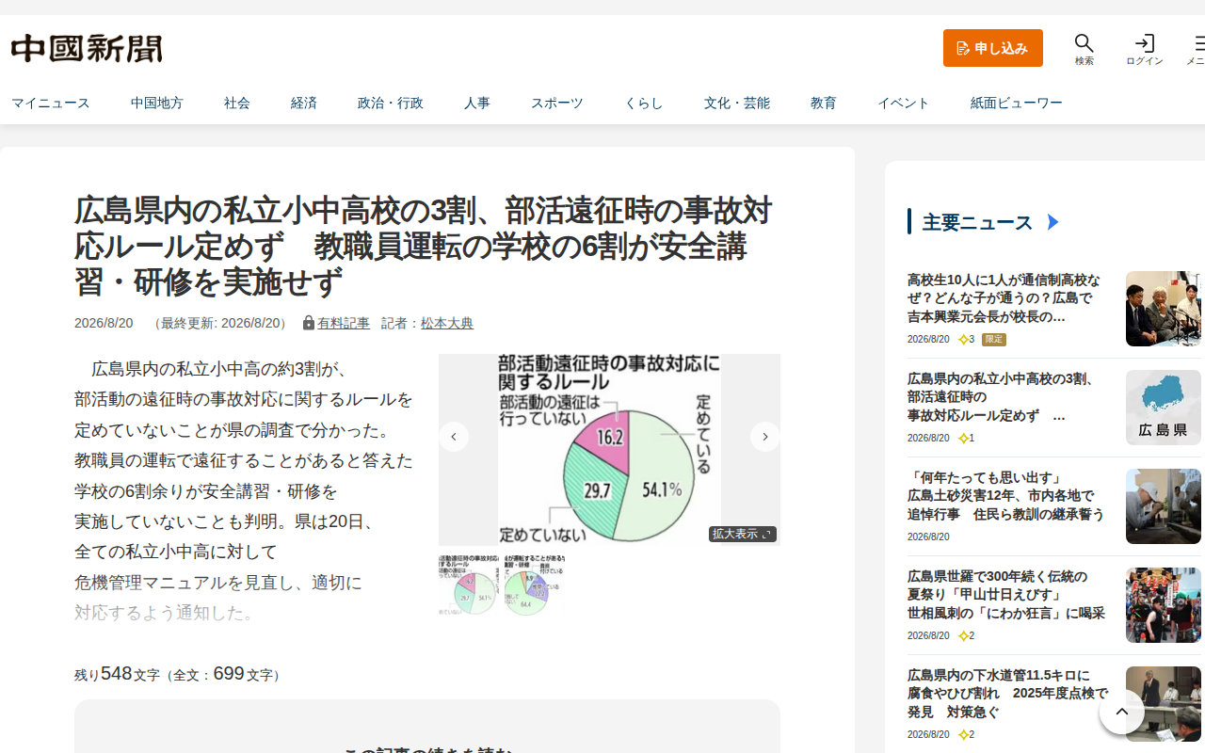
Task: Select the first pie chart thumbnail
Action: click(467, 585)
